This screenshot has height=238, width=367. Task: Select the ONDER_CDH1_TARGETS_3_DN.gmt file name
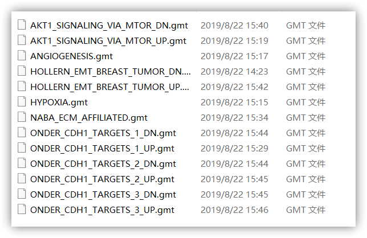(103, 195)
